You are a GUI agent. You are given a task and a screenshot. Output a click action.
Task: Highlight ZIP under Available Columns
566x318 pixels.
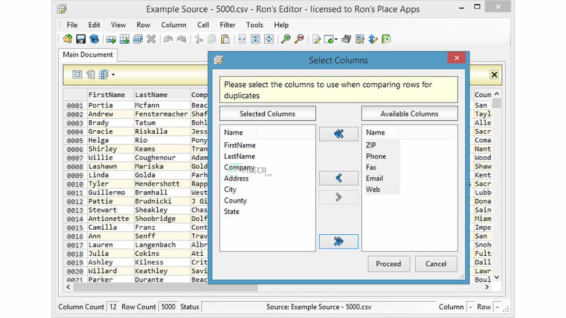[x=371, y=145]
